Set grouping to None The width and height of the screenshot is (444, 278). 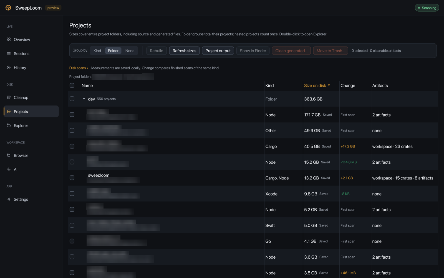click(x=130, y=51)
